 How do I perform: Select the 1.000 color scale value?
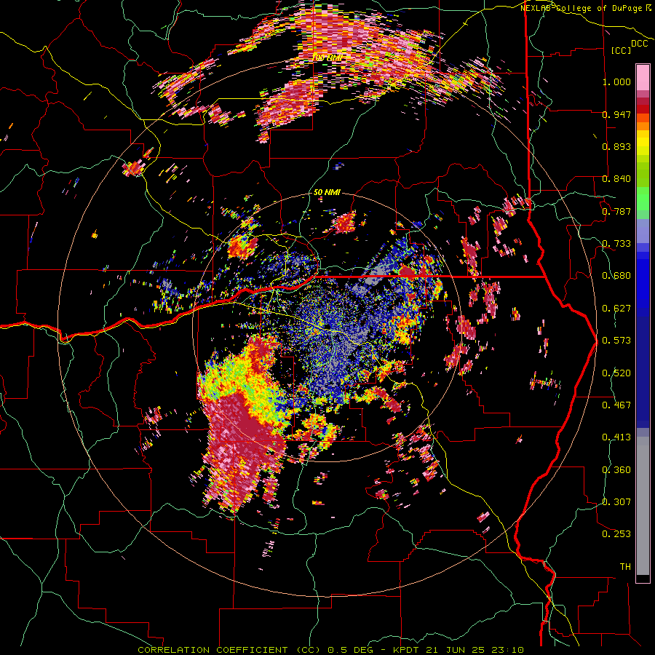[616, 82]
